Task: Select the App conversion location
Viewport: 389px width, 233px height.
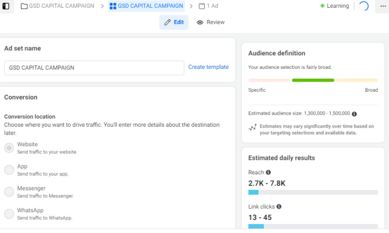Action: coord(9,170)
